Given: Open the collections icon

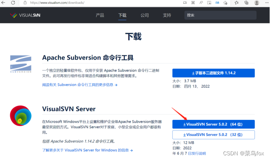Looking at the screenshot, I should (x=247, y=3).
